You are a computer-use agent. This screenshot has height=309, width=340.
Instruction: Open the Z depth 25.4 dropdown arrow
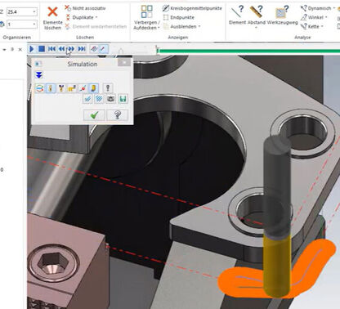(x=34, y=11)
